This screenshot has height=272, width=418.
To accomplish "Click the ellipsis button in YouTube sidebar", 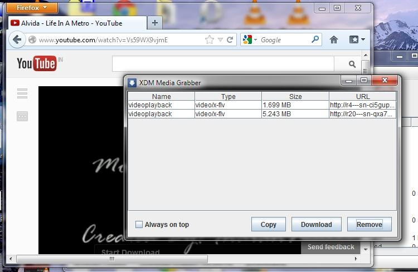I will tap(22, 116).
